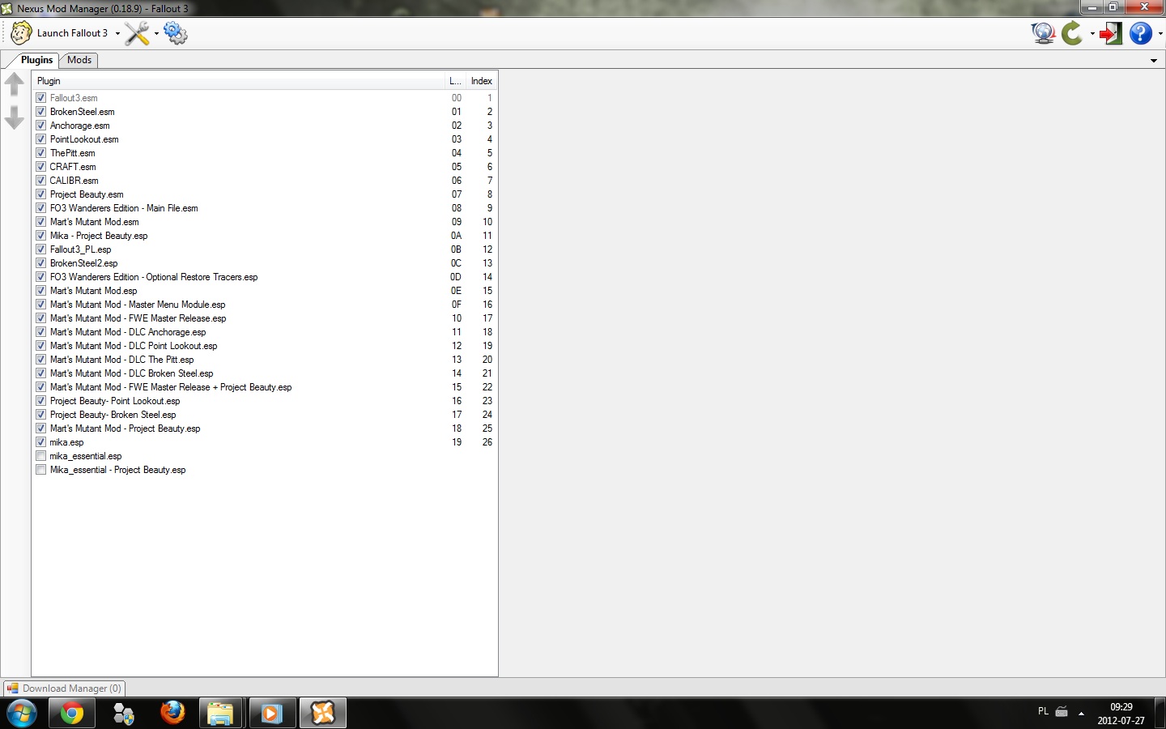Select Mart's Mutant Mod - Master Menu Module.esp
Screen dimensions: 1166x729
[264, 305]
